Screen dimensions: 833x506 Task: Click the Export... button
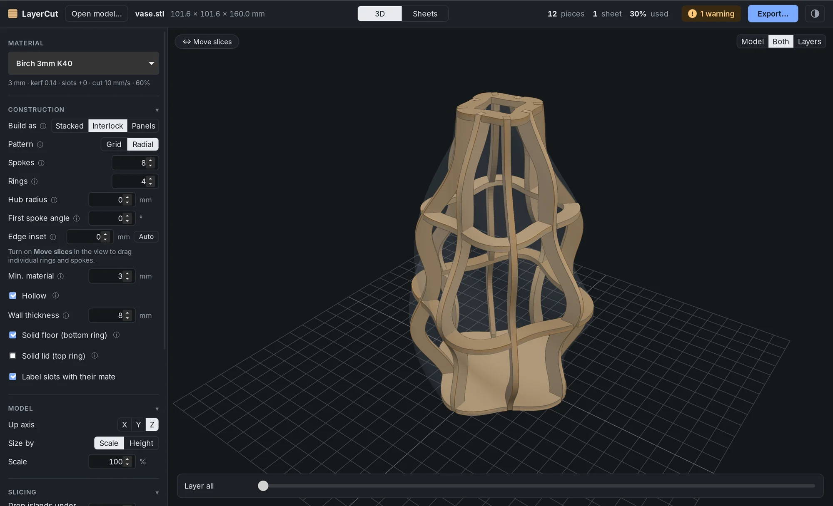click(773, 14)
